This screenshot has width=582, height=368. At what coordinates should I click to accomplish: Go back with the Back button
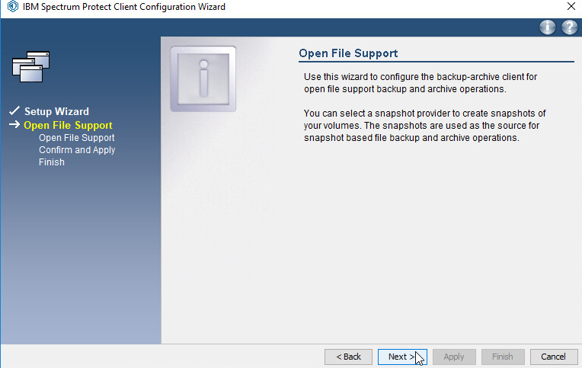coord(348,357)
